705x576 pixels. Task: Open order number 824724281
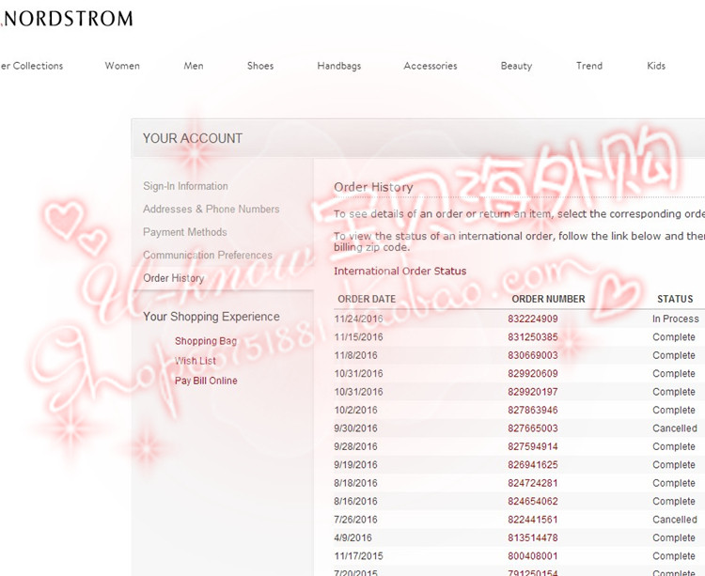coord(533,483)
